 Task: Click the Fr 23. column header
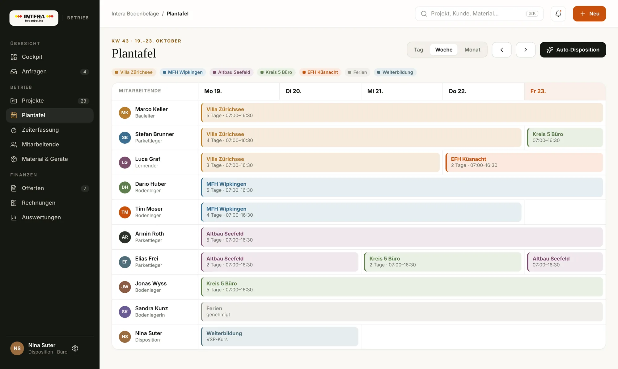coord(565,91)
